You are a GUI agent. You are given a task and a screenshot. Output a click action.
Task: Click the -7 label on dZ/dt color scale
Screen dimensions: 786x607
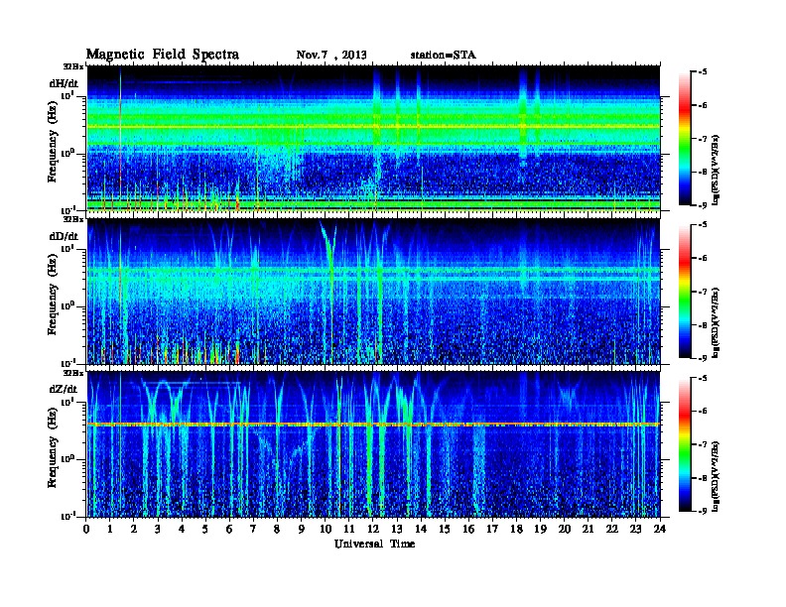[x=703, y=444]
